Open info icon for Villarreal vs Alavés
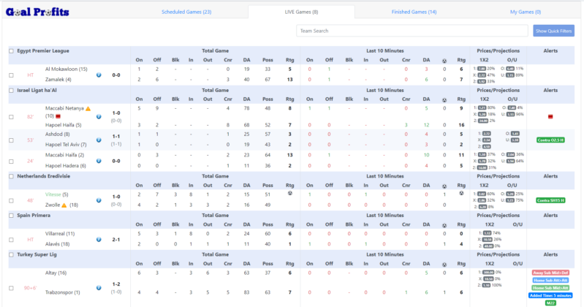The image size is (584, 307). (99, 240)
